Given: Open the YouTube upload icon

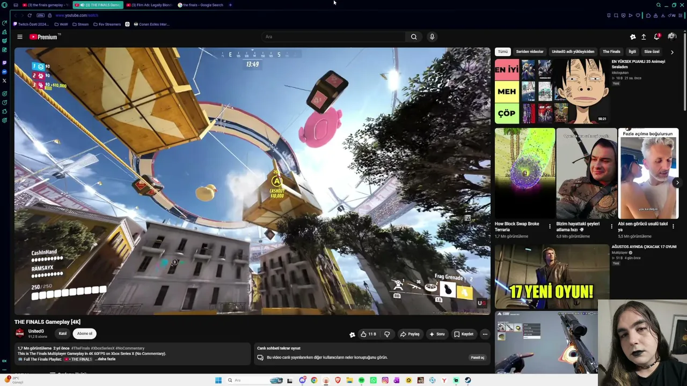Looking at the screenshot, I should pos(644,37).
